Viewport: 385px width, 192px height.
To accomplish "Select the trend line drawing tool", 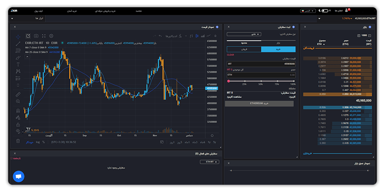I will point(18,44).
